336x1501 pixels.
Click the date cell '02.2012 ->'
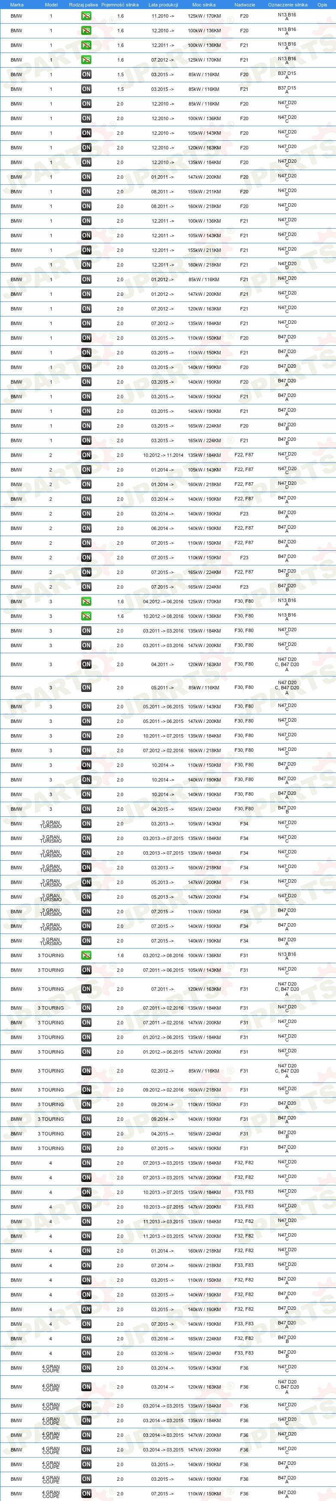[x=163, y=1071]
